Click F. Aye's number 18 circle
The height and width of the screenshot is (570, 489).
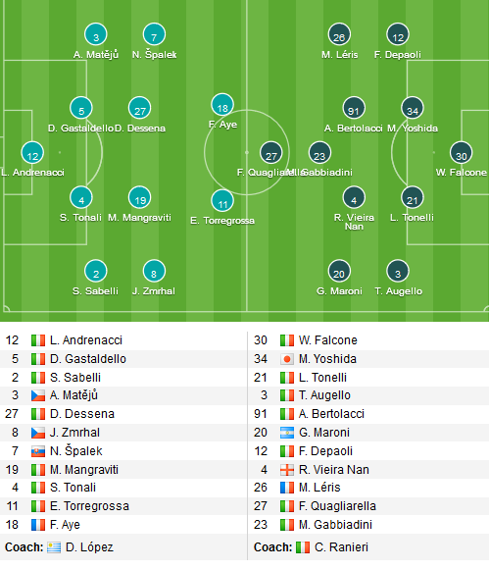pyautogui.click(x=222, y=105)
